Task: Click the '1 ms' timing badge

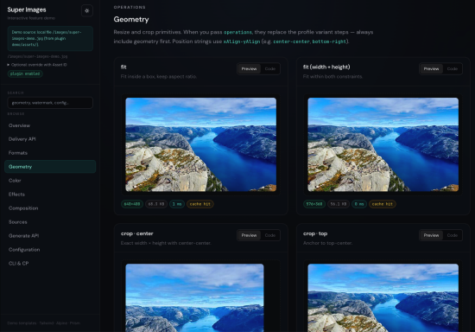Action: [x=177, y=204]
